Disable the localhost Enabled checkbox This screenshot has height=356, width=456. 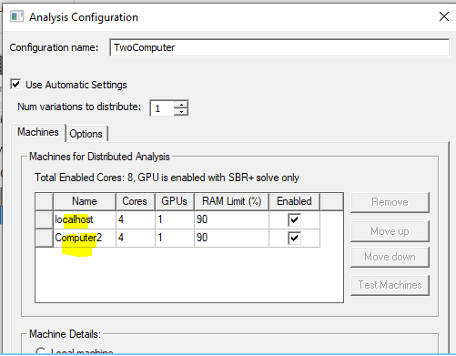[x=294, y=219]
